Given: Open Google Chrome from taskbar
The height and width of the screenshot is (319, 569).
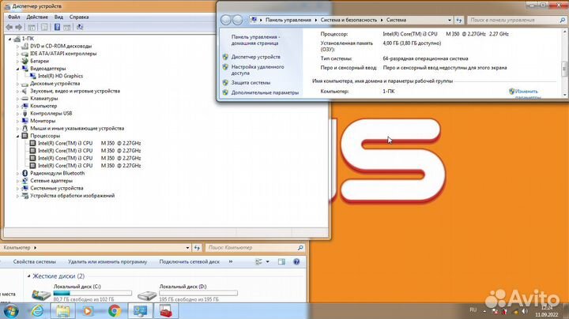Looking at the screenshot, I should pyautogui.click(x=115, y=311).
